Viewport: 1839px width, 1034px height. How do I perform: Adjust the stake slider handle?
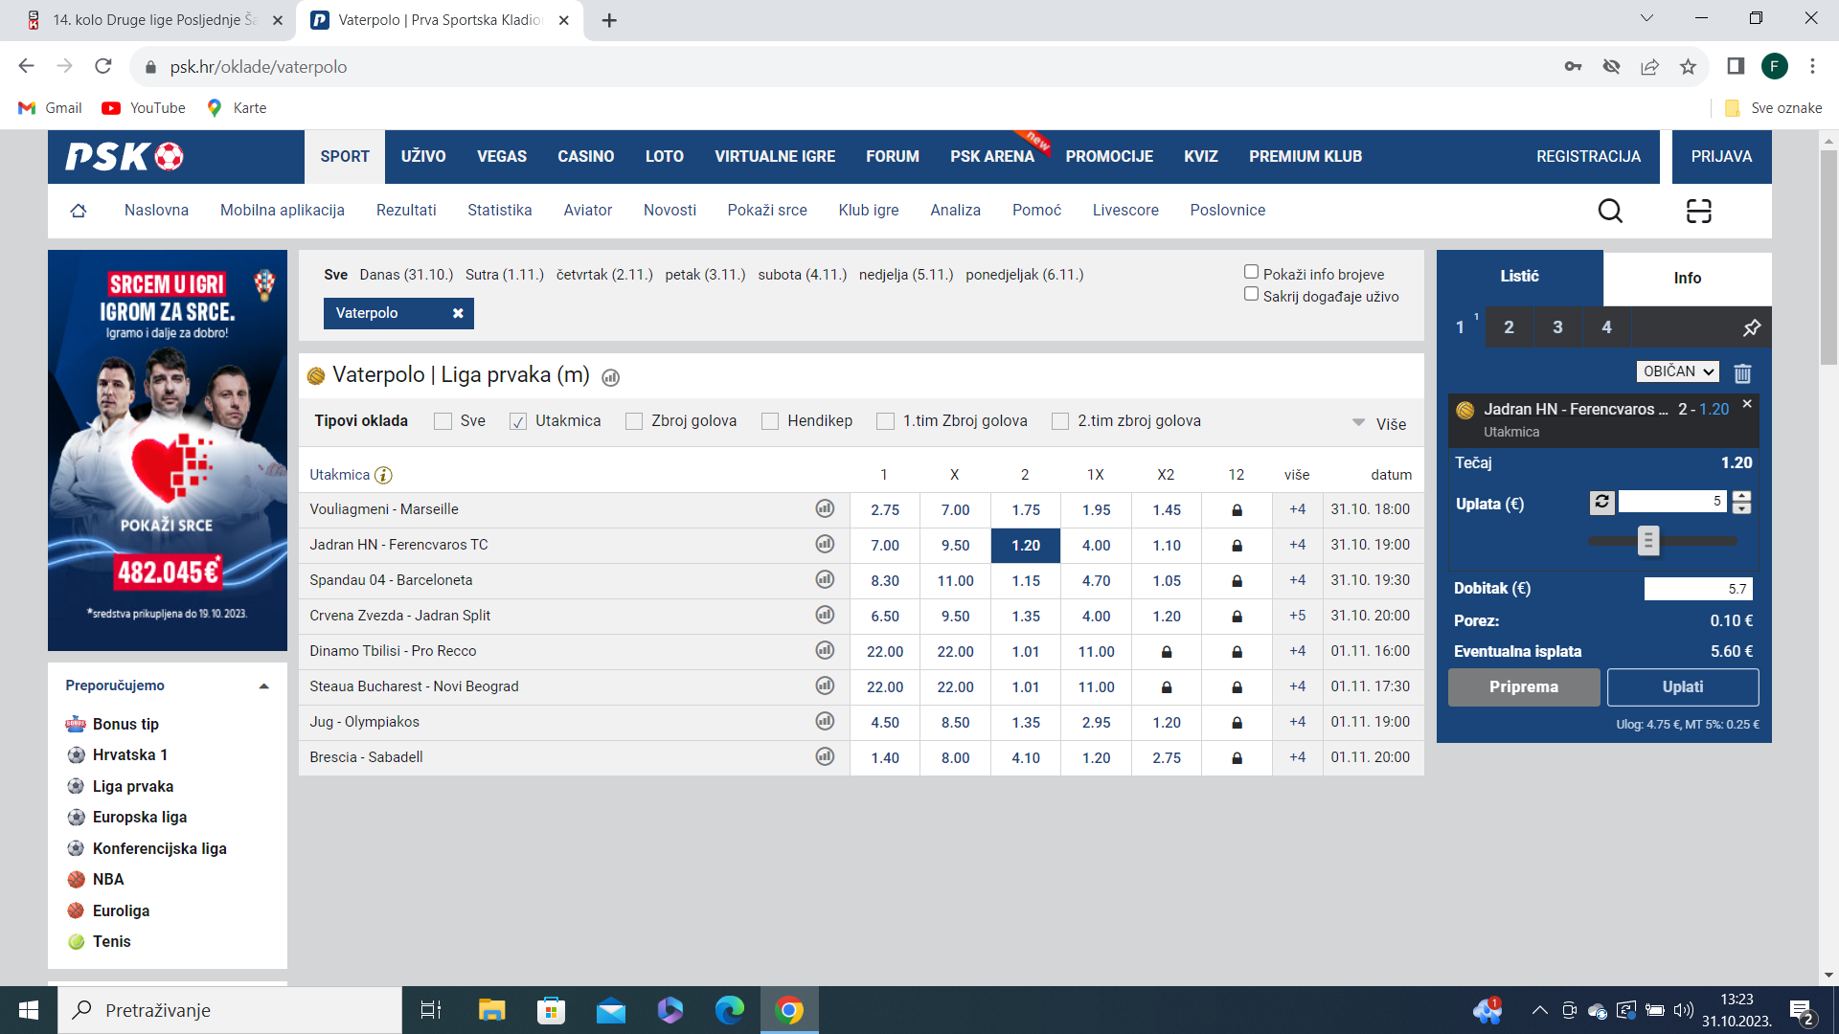(x=1647, y=540)
